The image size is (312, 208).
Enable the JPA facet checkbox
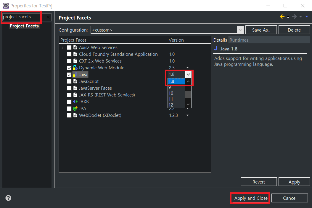pos(69,109)
